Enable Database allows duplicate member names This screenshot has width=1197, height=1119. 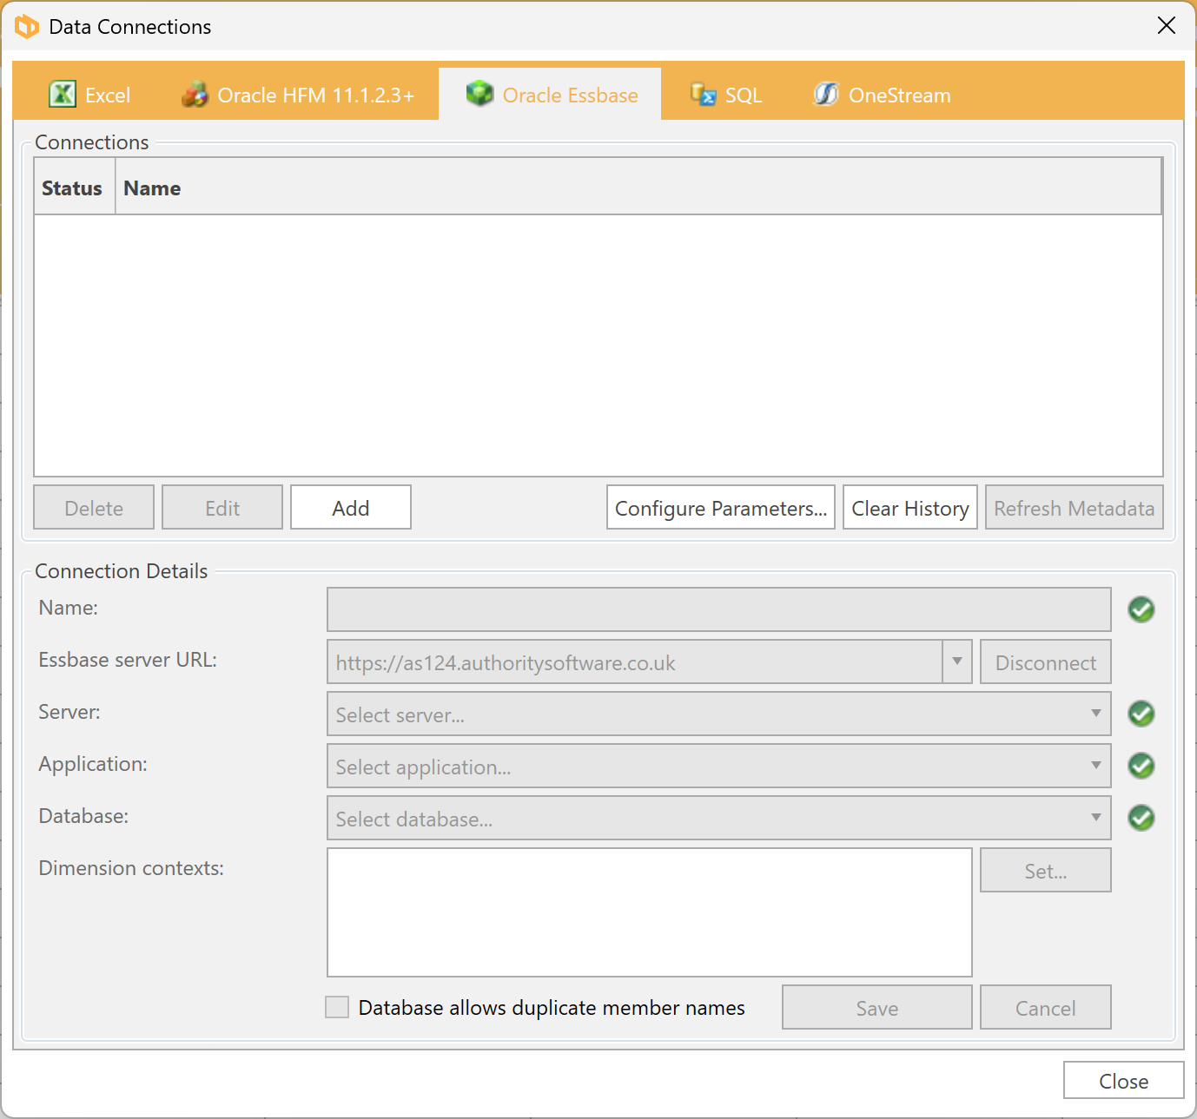(x=337, y=1007)
